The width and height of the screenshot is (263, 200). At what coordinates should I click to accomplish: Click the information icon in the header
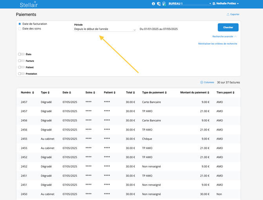click(153, 4)
